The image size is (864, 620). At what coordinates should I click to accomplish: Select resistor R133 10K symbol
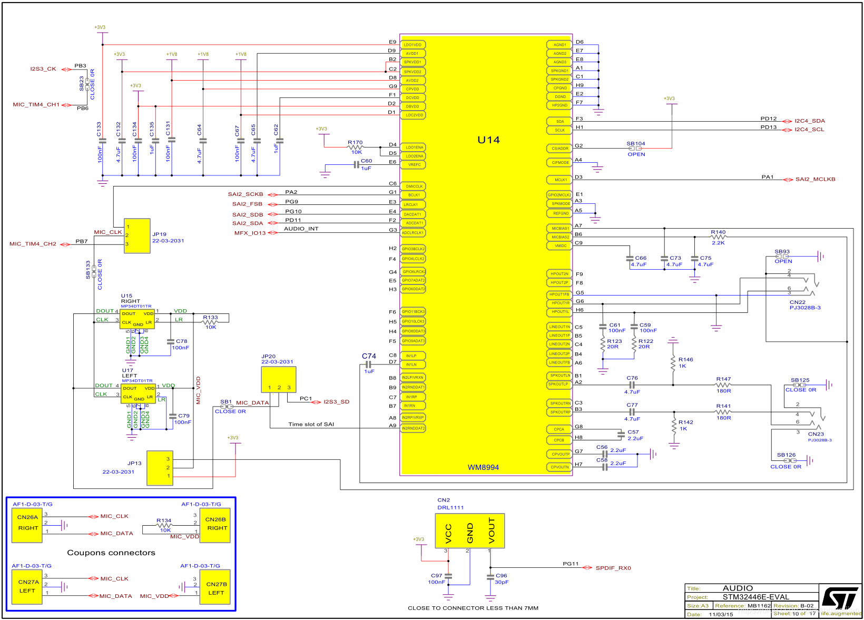point(210,322)
